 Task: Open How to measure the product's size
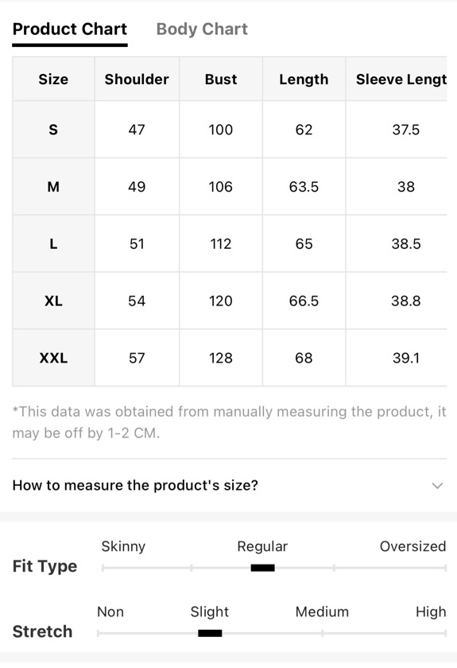coord(230,485)
